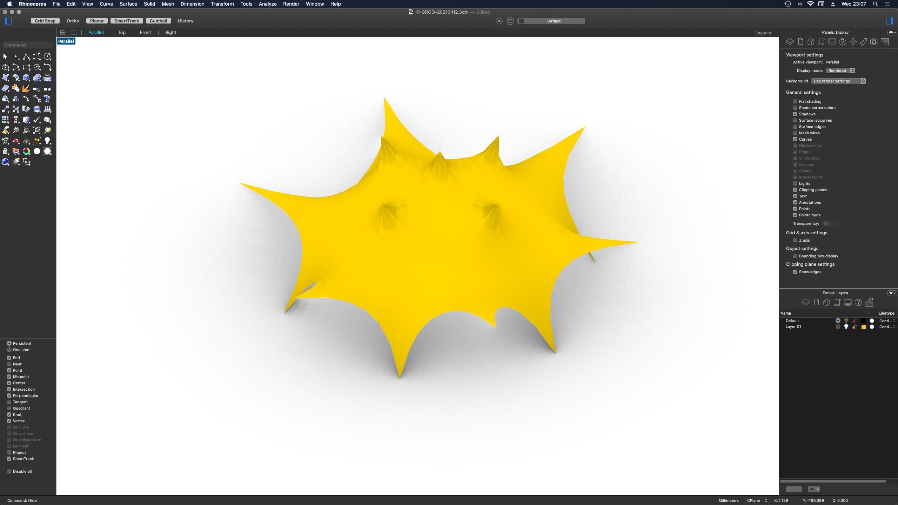Click the Box solid tool icon
Viewport: 898px width, 505px height.
coord(26,78)
